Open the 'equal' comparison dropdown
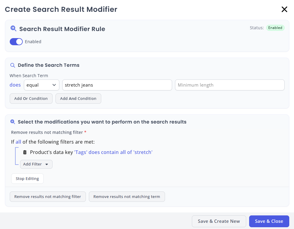The width and height of the screenshot is (294, 229). pyautogui.click(x=42, y=85)
